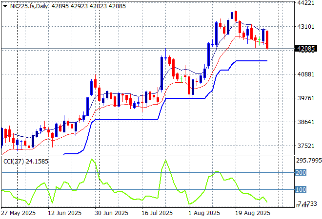Click the 39761 price scale value
Screen dimensions: 322x219
point(306,98)
